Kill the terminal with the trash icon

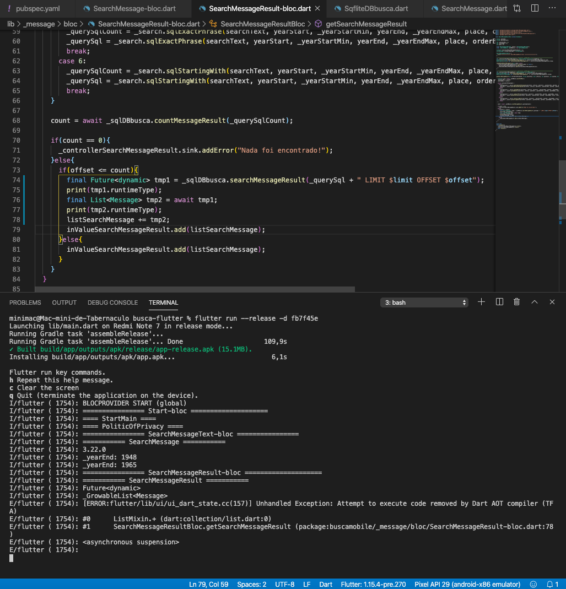[516, 302]
